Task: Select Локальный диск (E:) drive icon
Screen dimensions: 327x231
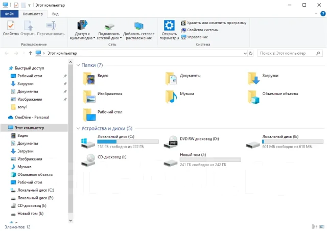Action: (x=253, y=145)
